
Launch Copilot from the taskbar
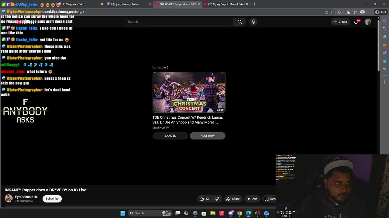click(186, 213)
